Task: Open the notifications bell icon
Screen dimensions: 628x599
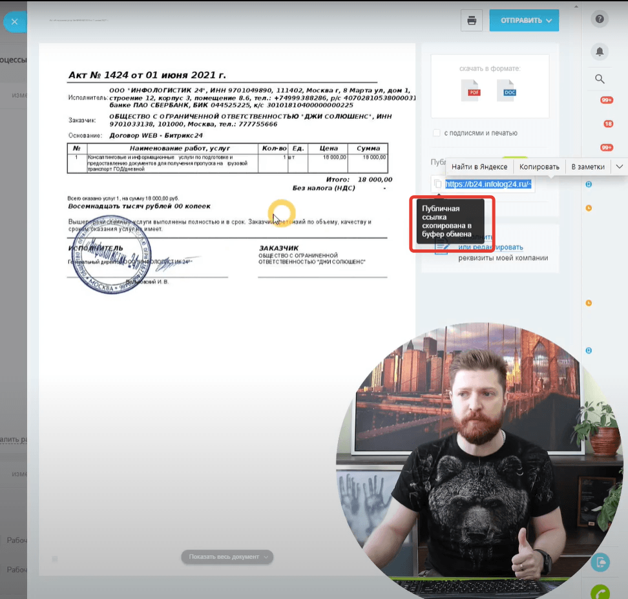Action: click(600, 52)
